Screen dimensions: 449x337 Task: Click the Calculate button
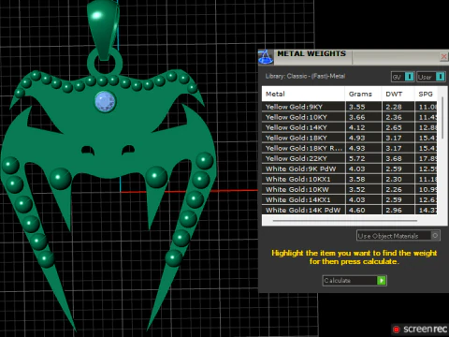pyautogui.click(x=355, y=280)
